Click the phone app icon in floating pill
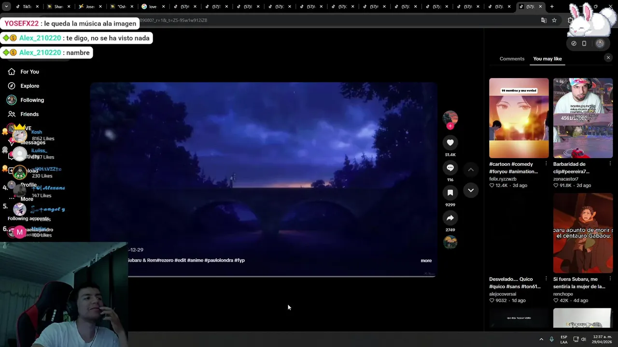The height and width of the screenshot is (347, 618). [584, 43]
